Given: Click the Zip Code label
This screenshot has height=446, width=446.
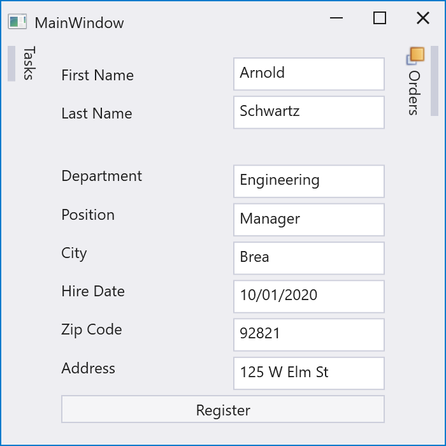Looking at the screenshot, I should coord(92,329).
